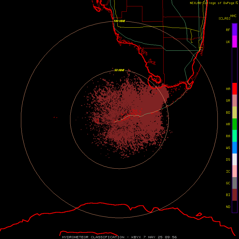This screenshot has height=239, width=239.
Task: Click the UK legend label
Action: tap(228, 42)
